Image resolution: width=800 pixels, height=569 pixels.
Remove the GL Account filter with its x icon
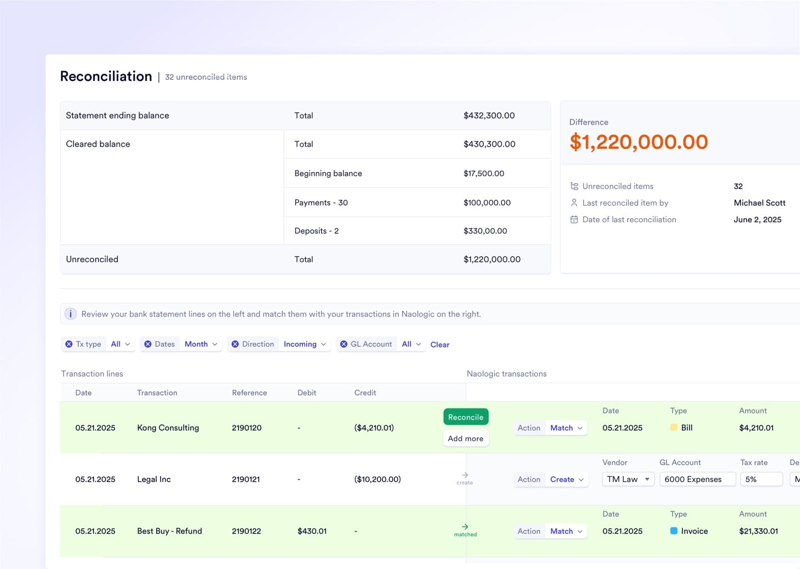pyautogui.click(x=344, y=345)
